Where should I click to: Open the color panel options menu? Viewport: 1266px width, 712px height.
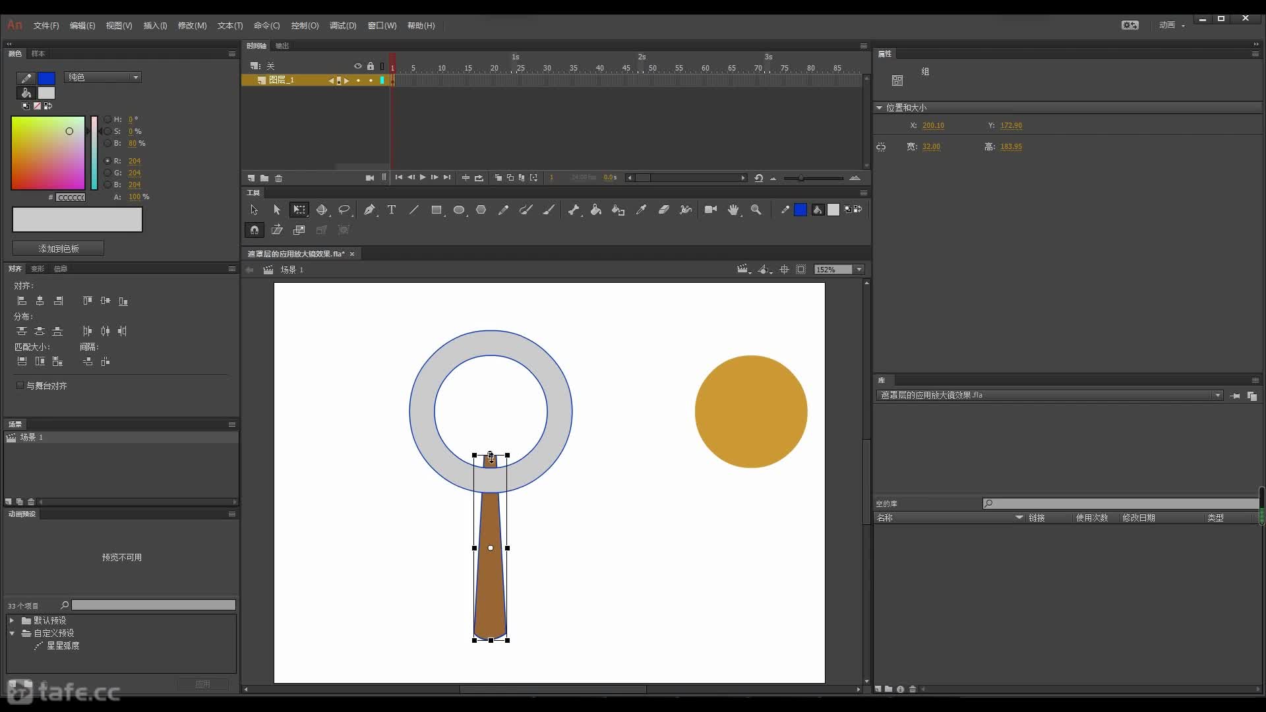(x=232, y=54)
